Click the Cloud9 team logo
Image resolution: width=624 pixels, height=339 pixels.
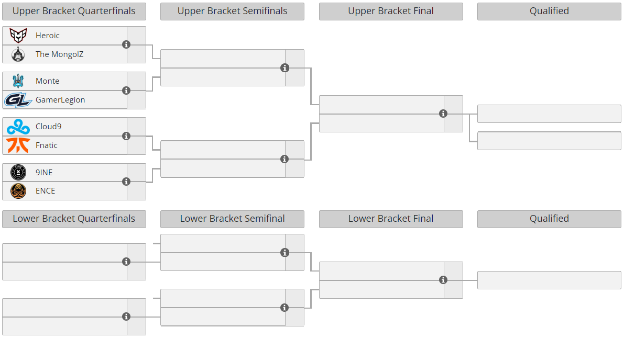(18, 127)
